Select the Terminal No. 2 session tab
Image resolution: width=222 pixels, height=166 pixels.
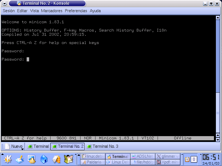pyautogui.click(x=67, y=146)
